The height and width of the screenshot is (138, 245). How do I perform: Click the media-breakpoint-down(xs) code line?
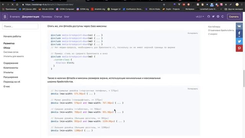coord(77,35)
